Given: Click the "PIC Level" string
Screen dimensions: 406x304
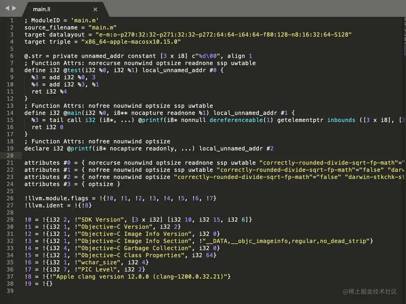Looking at the screenshot, I should [97, 270].
